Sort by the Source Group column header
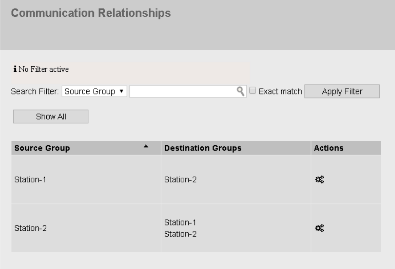The width and height of the screenshot is (395, 269). (42, 148)
